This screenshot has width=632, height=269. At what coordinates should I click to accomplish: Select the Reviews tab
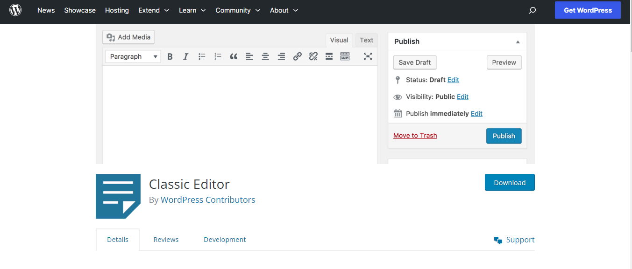pyautogui.click(x=166, y=240)
